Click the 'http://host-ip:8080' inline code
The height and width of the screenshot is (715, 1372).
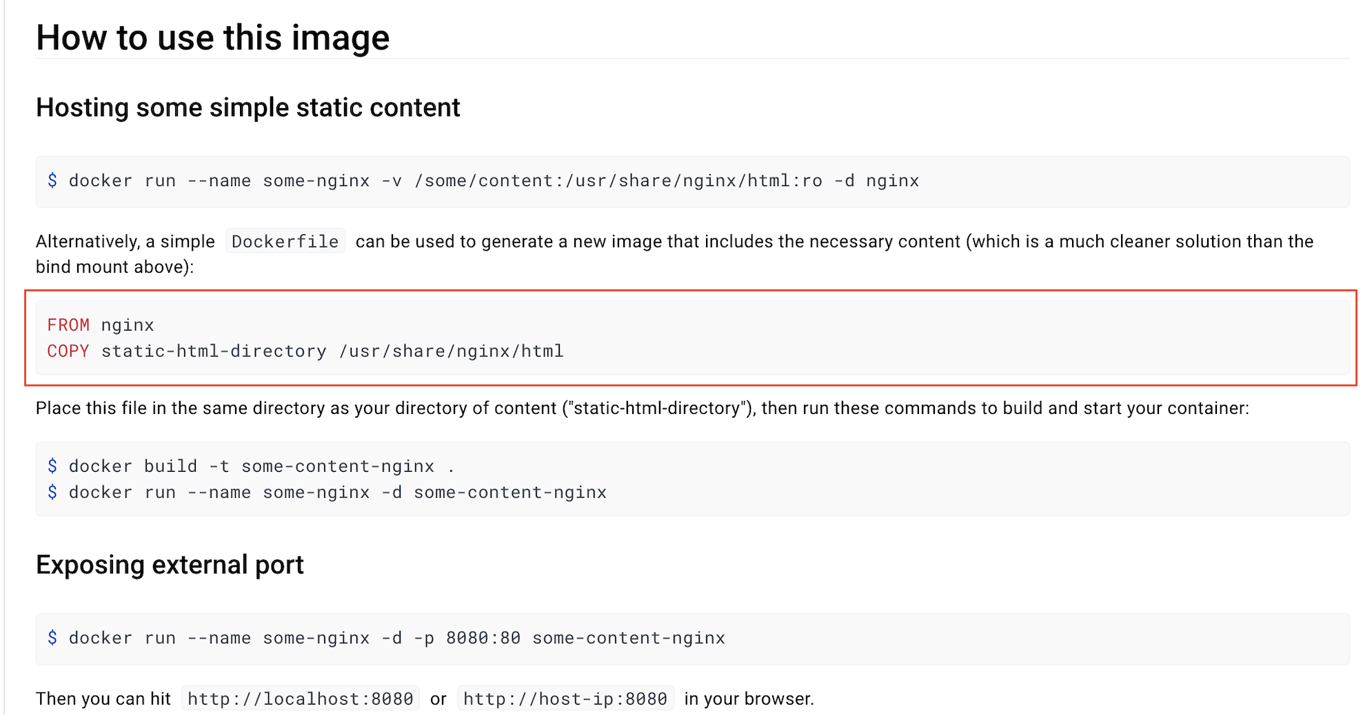[x=565, y=698]
